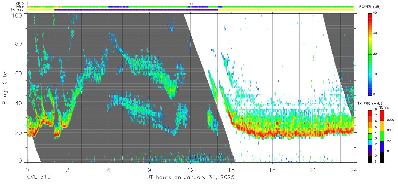Click the 40 tick on the POWER colorbar
This screenshot has height=184, width=398.
coord(375,13)
